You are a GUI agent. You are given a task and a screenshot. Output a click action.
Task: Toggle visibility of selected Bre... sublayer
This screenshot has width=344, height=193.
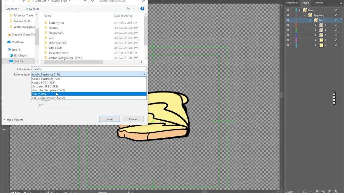click(x=288, y=20)
